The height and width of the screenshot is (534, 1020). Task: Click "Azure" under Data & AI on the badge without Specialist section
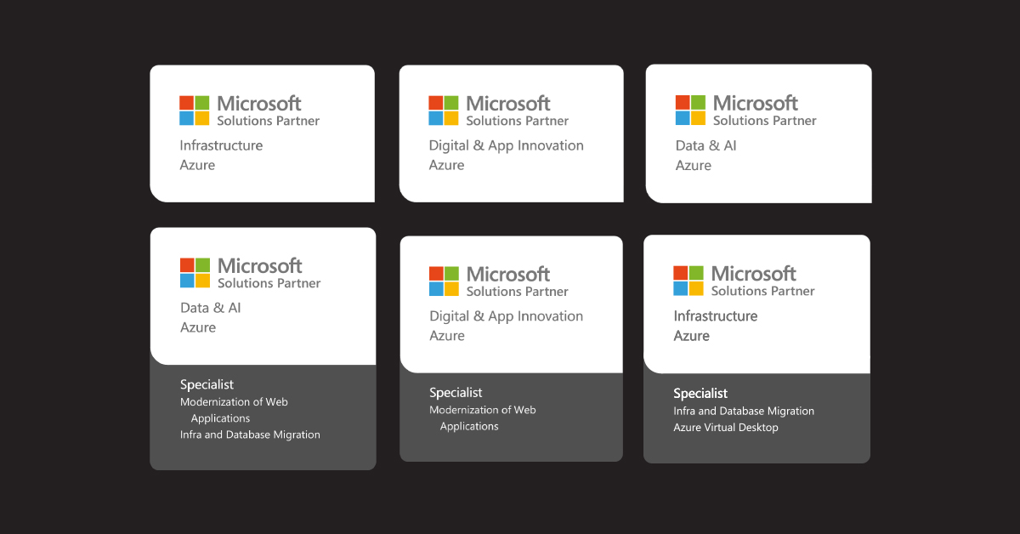(x=694, y=165)
